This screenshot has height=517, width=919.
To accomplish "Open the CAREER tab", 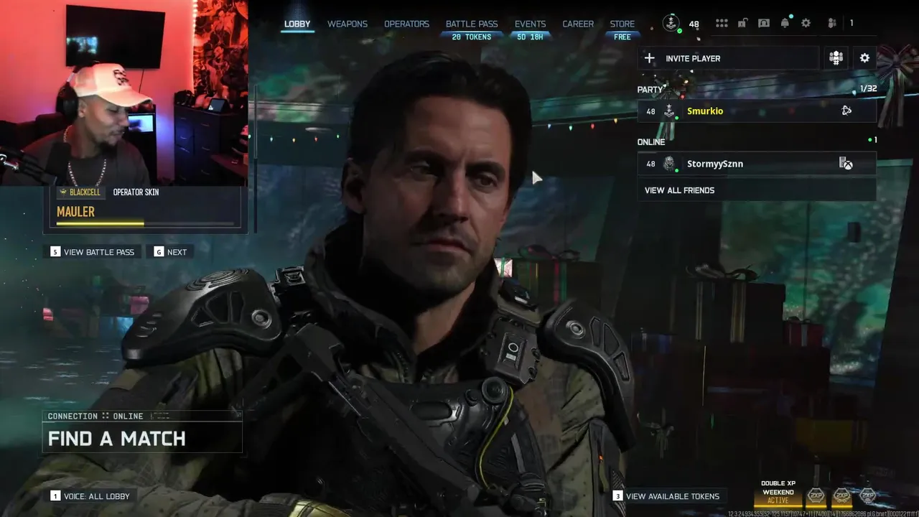I will pyautogui.click(x=578, y=24).
